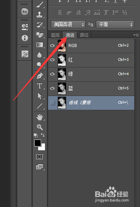This screenshot has height=207, width=140.
Task: Select the Blur tool
Action: [39, 55]
